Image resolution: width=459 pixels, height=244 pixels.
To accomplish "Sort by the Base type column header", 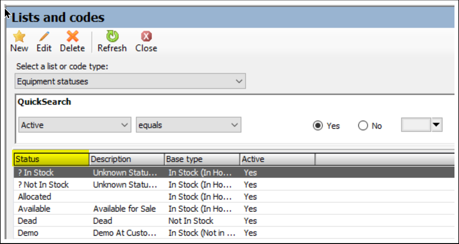I will [202, 159].
